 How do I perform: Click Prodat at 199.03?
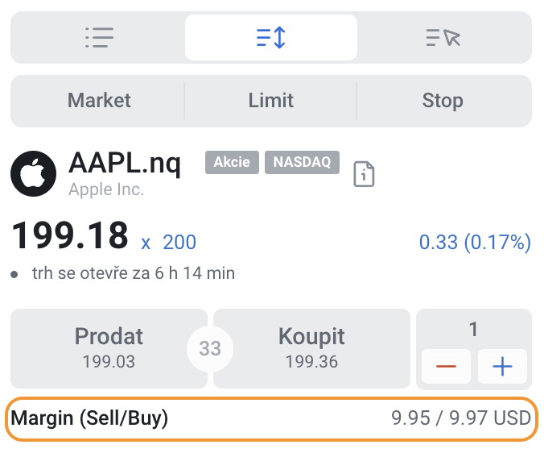pos(109,348)
